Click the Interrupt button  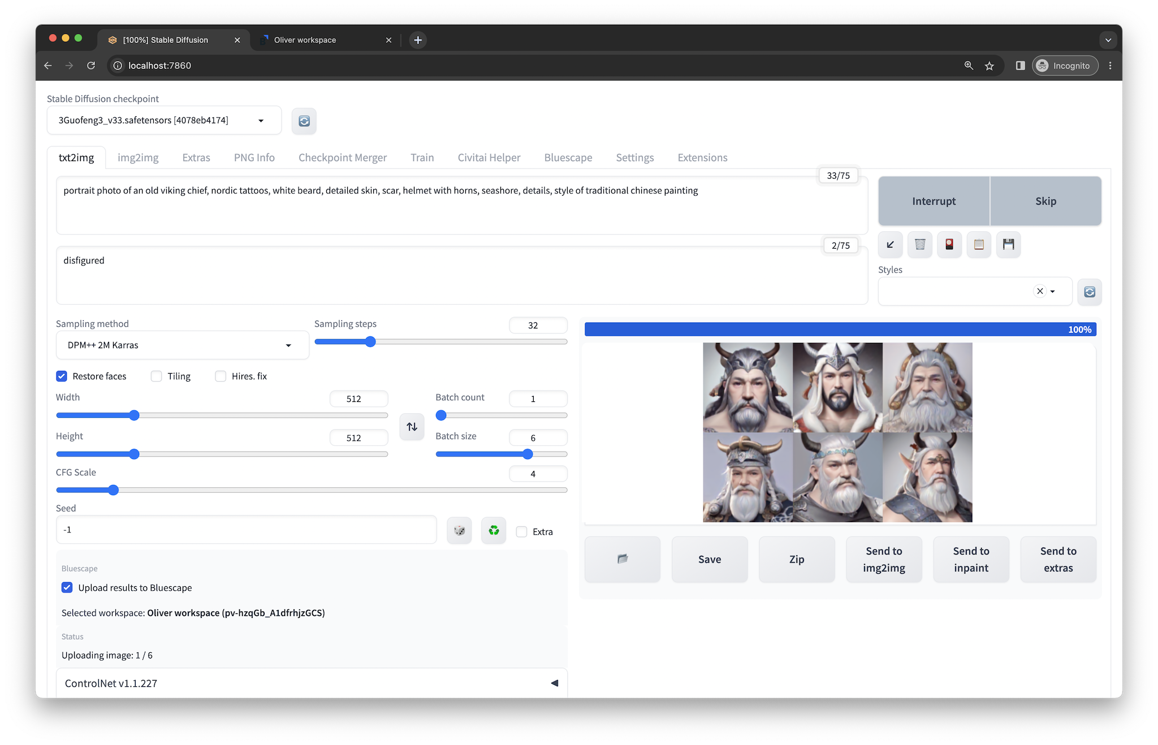[x=934, y=201]
